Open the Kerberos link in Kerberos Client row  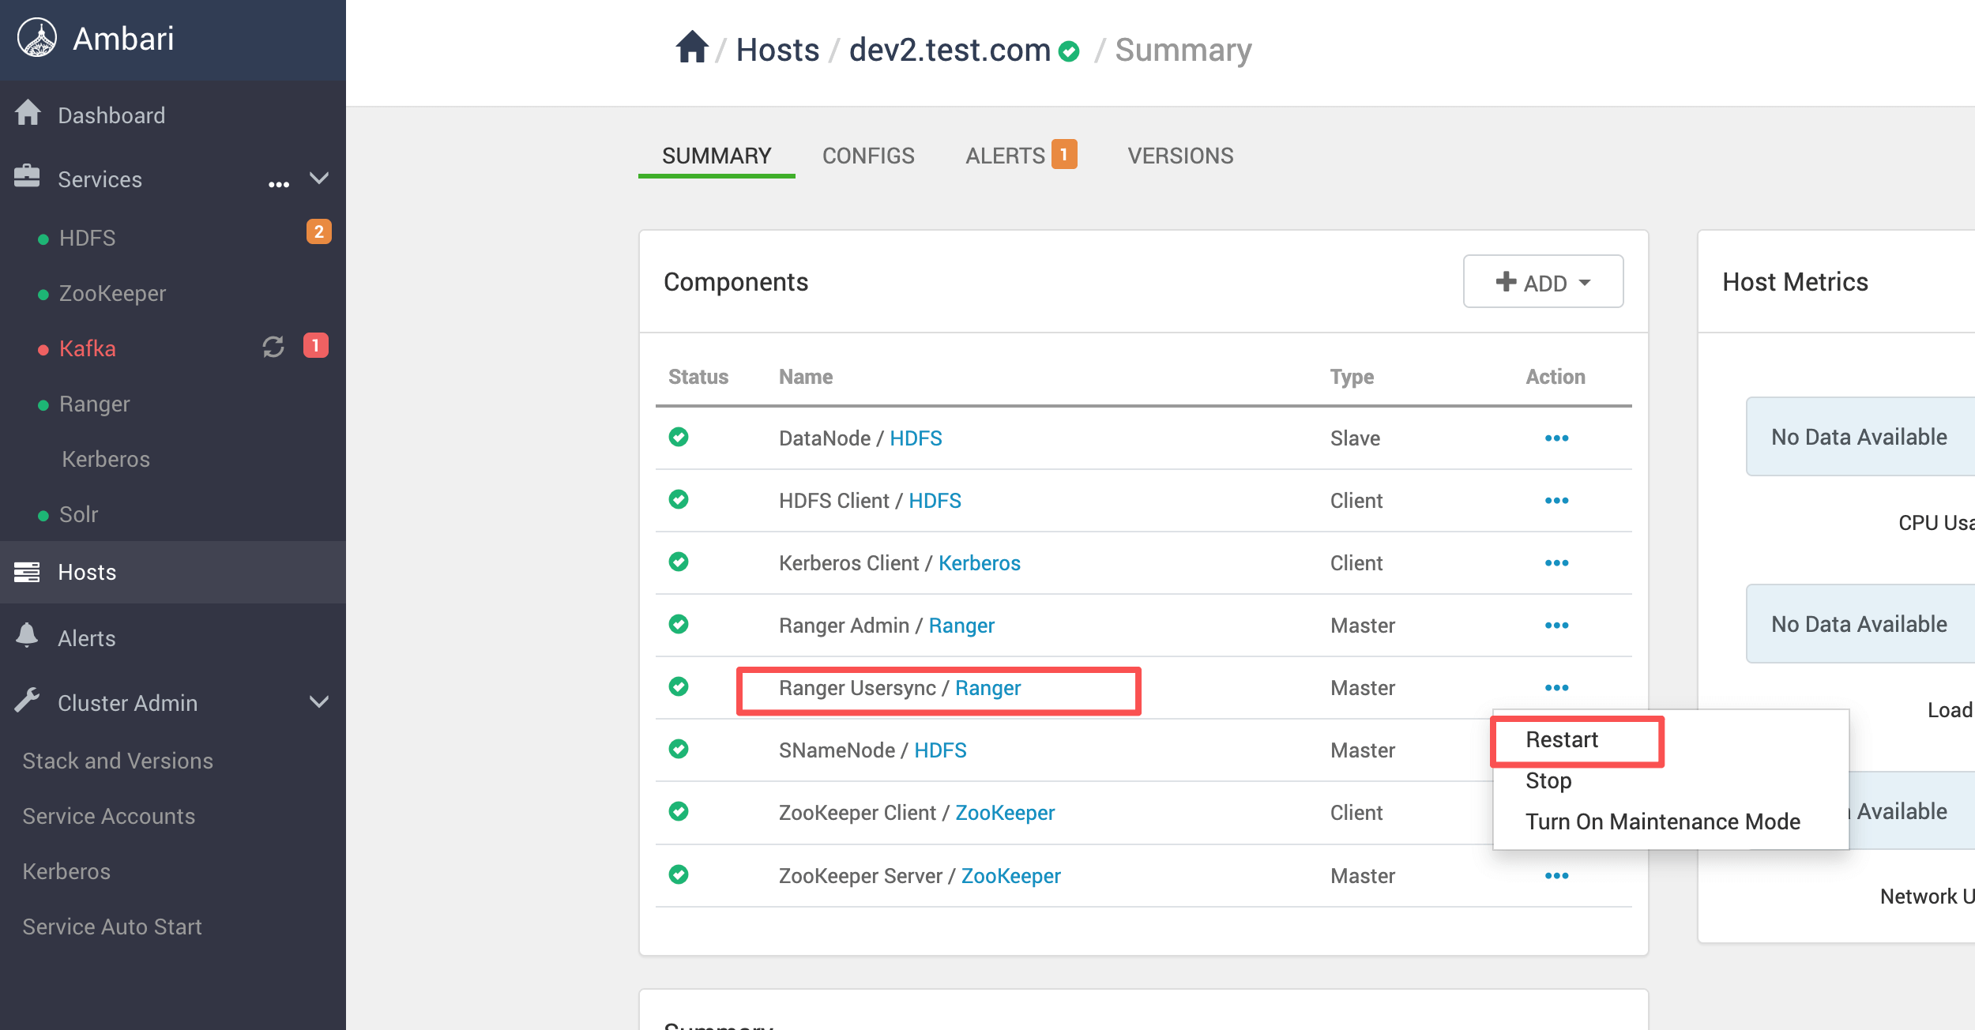coord(979,563)
